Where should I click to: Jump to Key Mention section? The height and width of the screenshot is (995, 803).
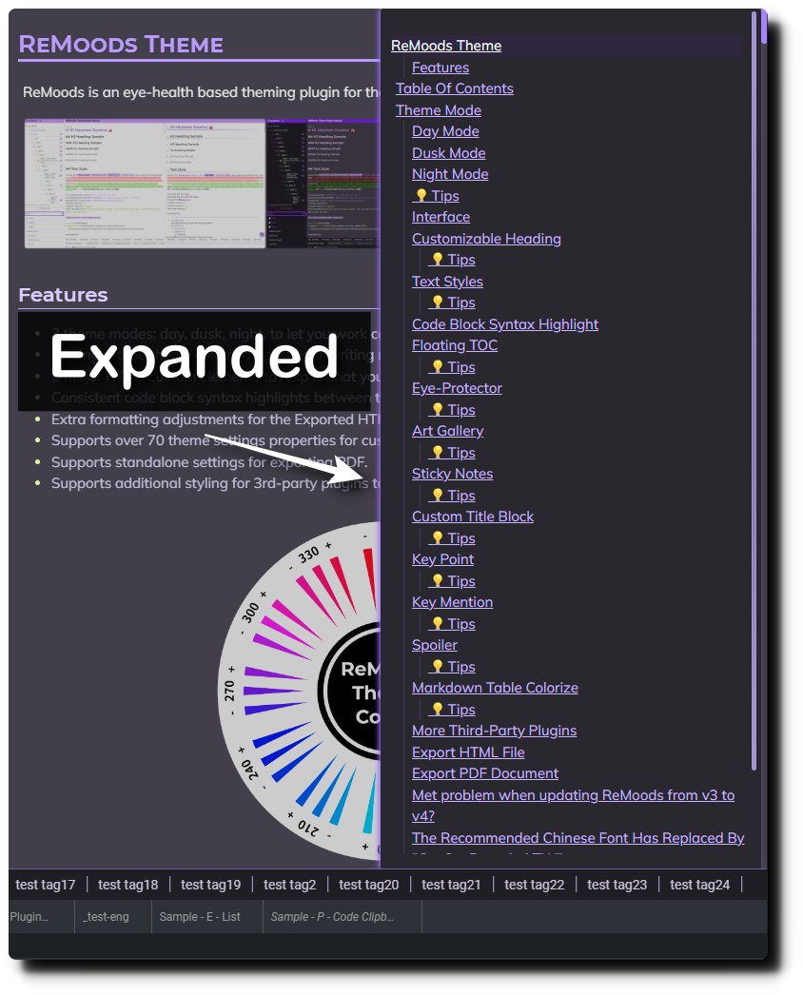[x=452, y=602]
